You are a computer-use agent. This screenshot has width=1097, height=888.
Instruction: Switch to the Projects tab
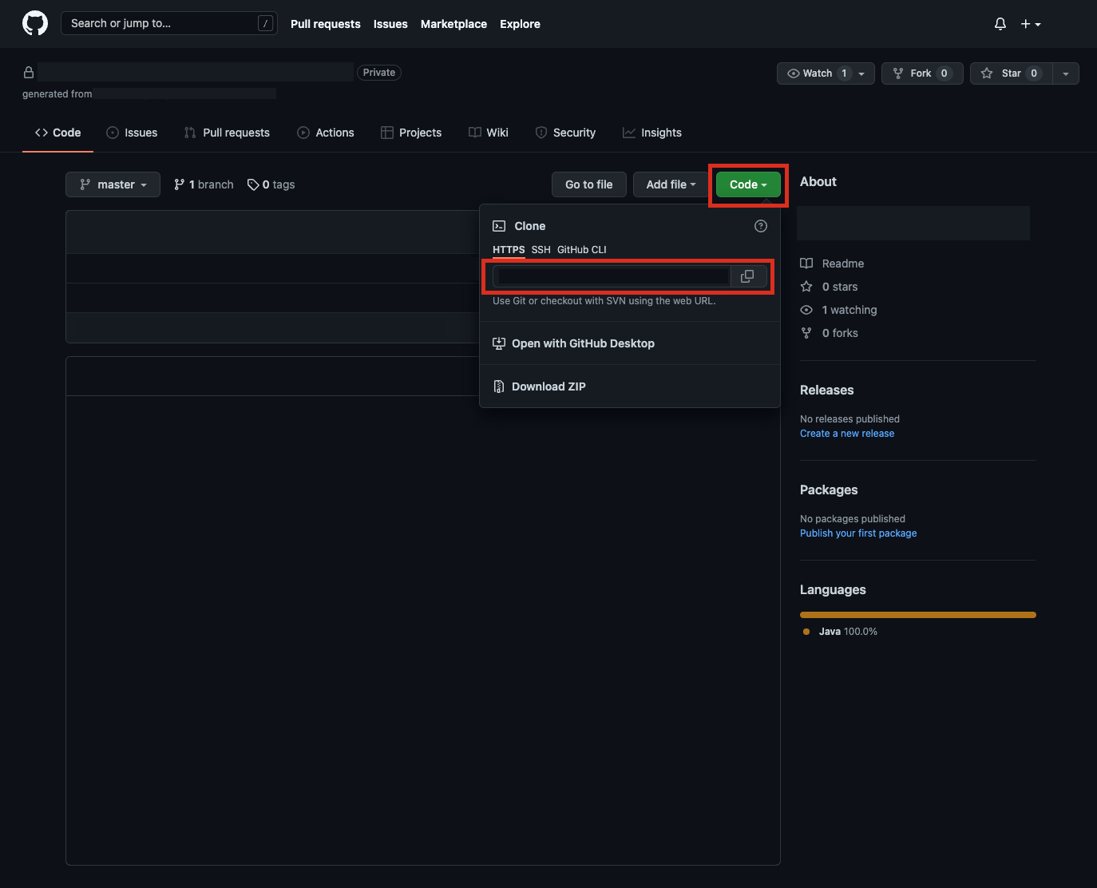(x=411, y=133)
